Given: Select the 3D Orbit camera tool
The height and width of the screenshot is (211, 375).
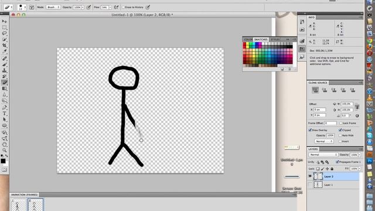Looking at the screenshot, I should (x=4, y=138).
